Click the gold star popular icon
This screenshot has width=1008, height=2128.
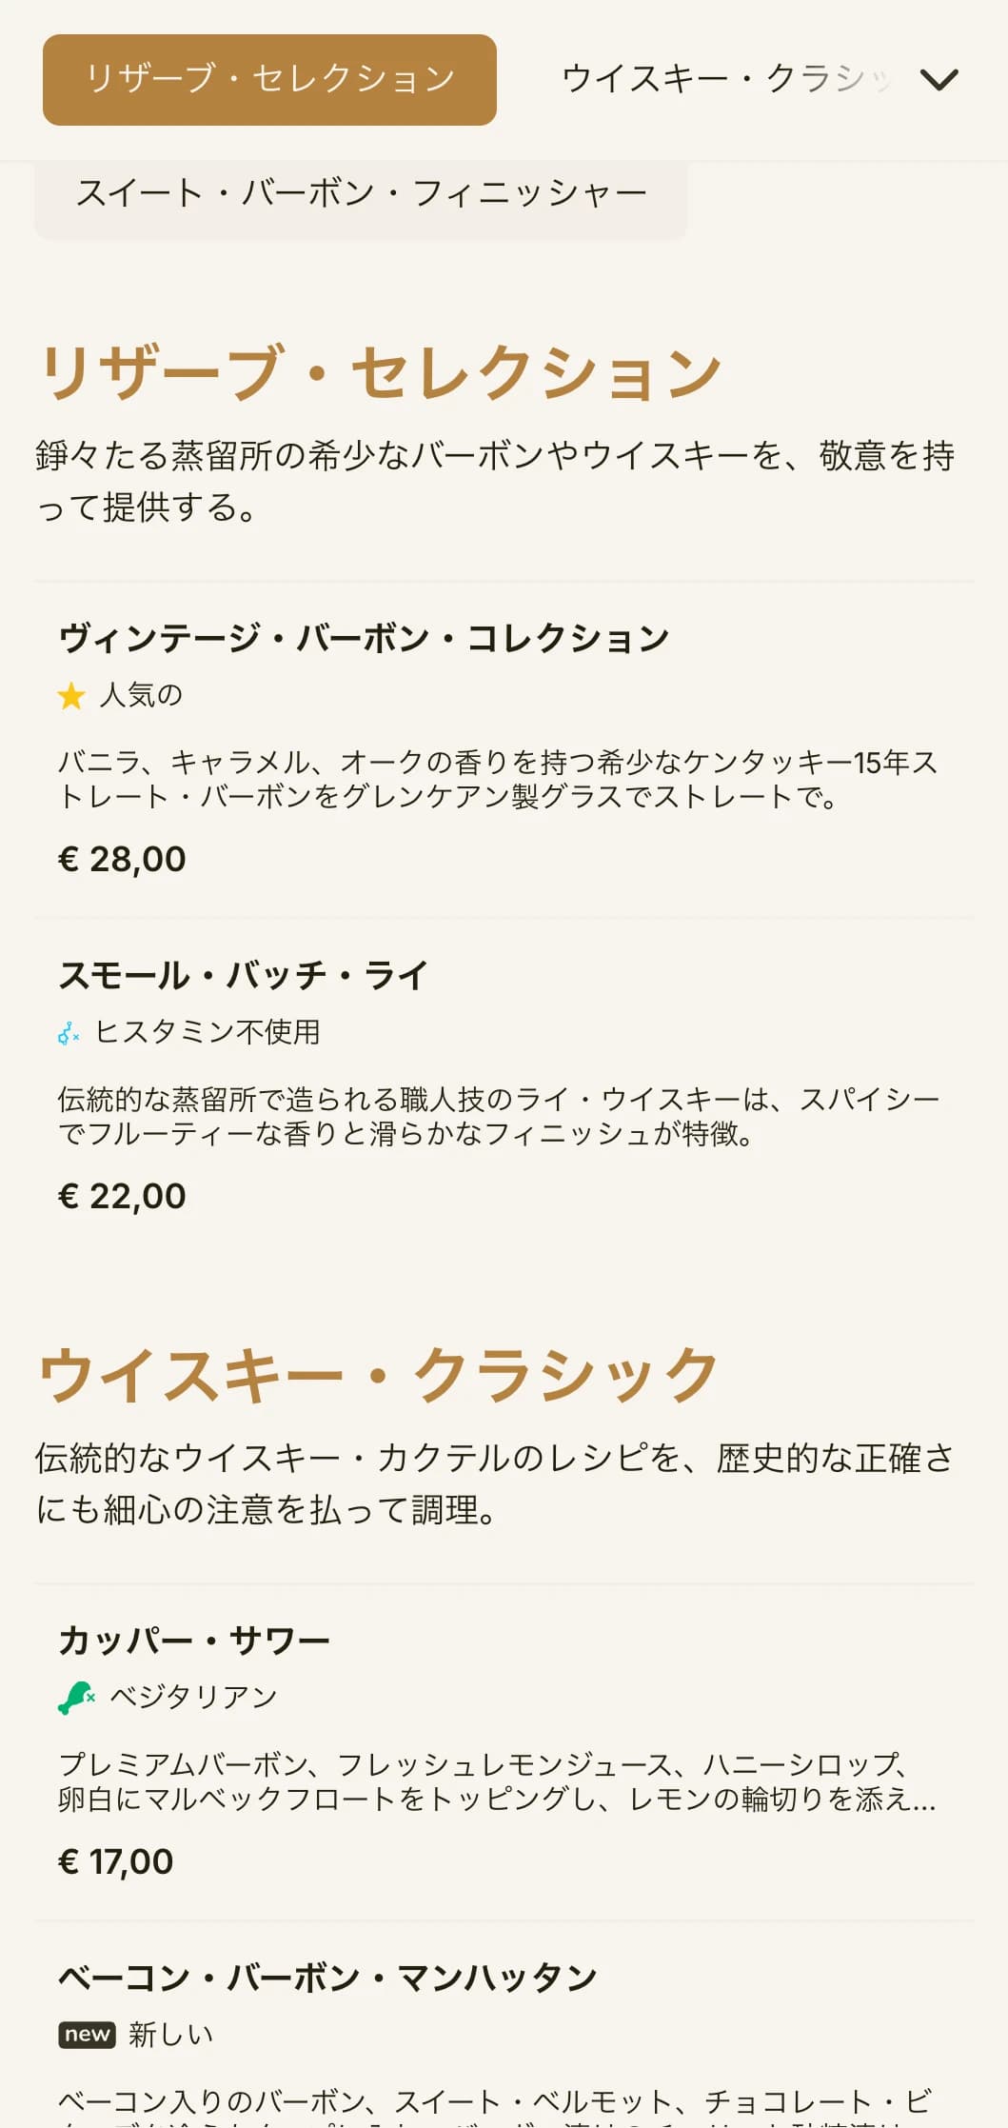pos(71,696)
